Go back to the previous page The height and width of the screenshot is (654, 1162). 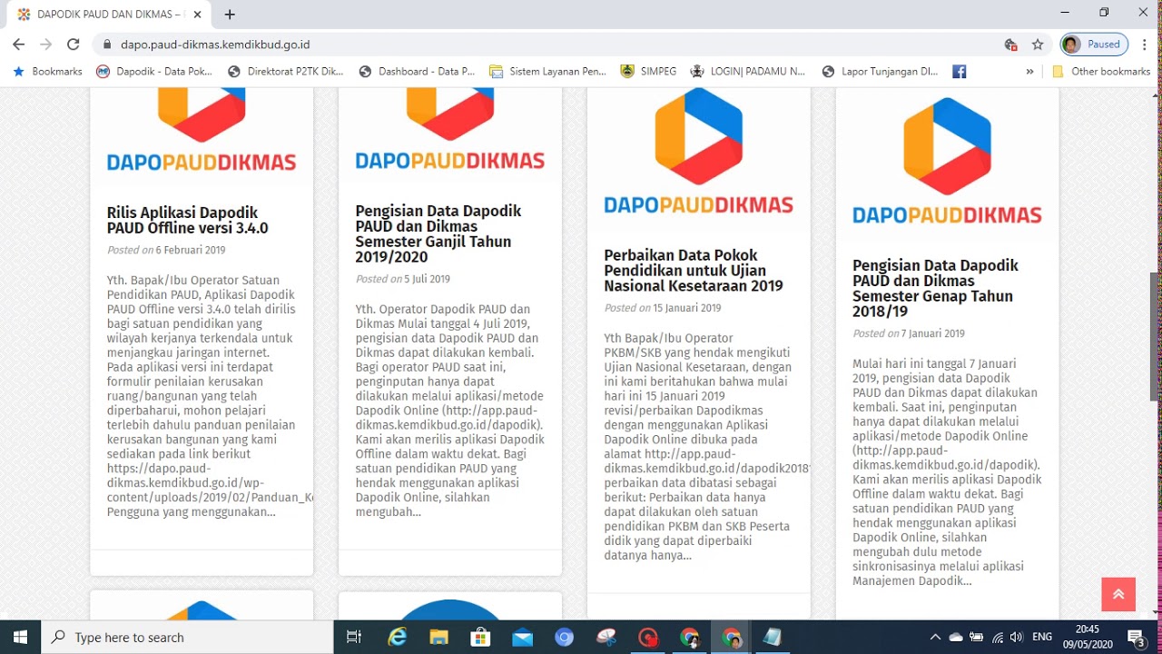(18, 44)
